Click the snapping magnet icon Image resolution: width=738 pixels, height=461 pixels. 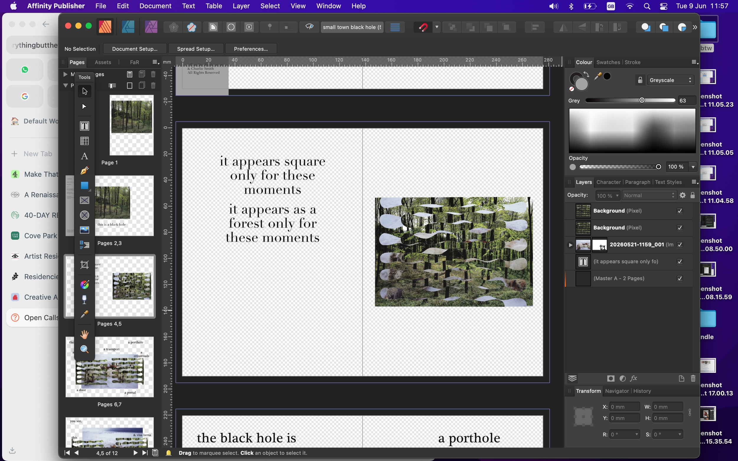coord(423,27)
